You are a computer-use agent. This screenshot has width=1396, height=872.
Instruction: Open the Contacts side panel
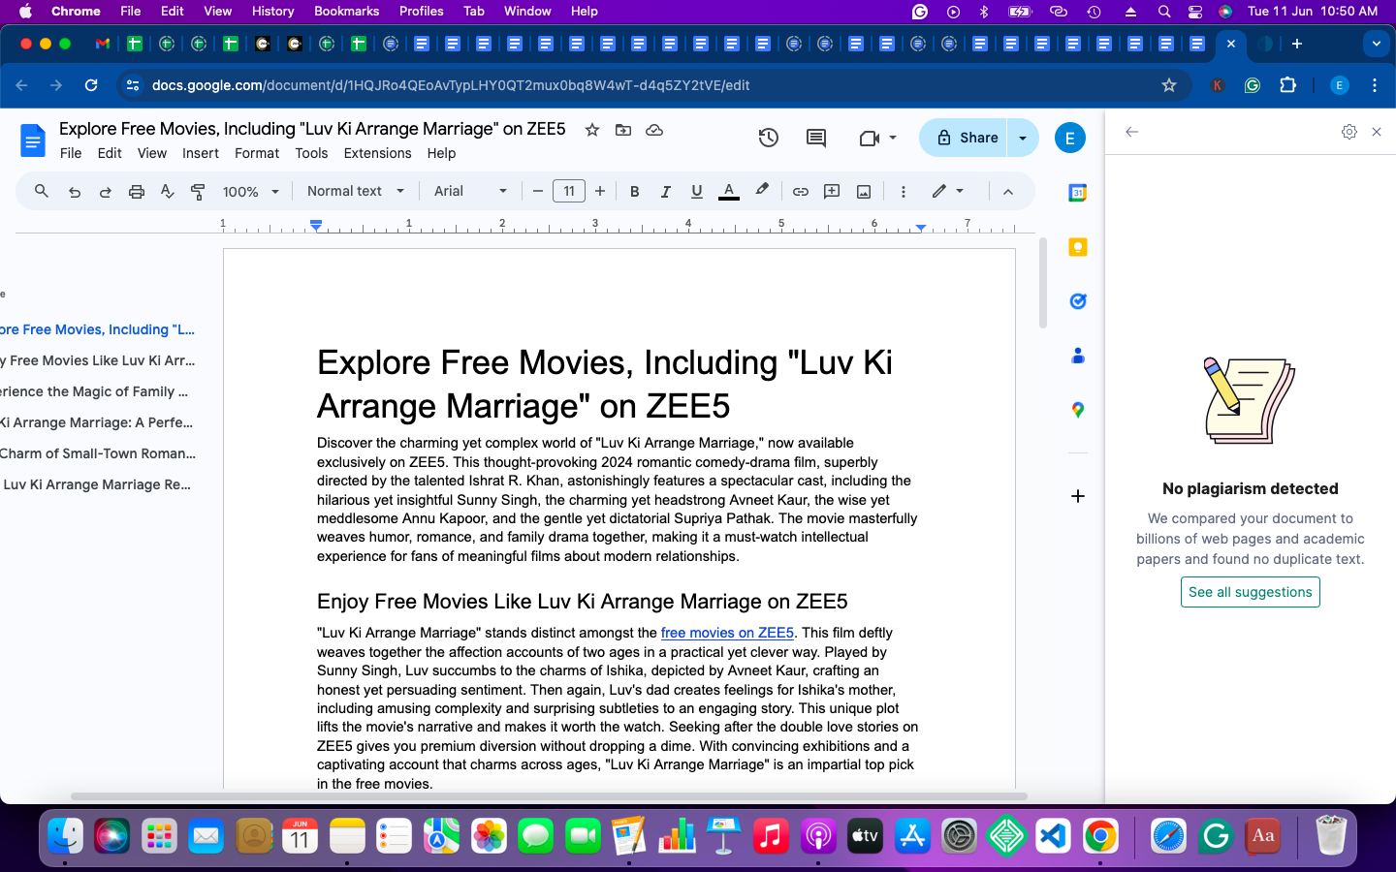pyautogui.click(x=1077, y=356)
